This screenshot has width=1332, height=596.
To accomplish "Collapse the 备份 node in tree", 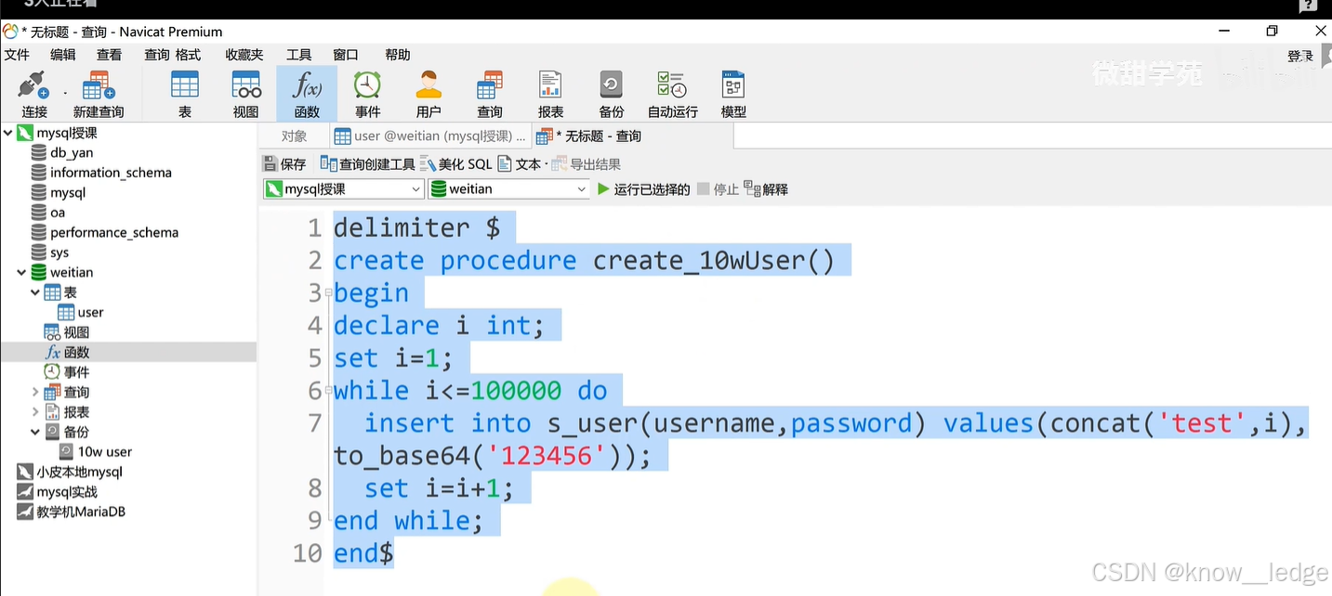I will [35, 432].
